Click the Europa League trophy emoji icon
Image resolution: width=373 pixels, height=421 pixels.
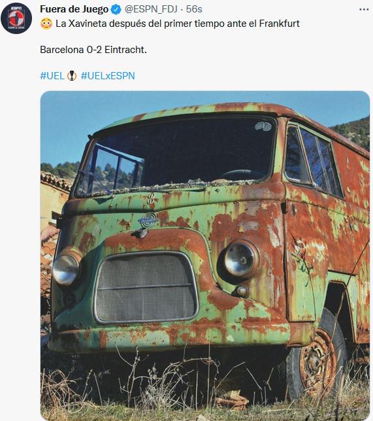tap(72, 76)
